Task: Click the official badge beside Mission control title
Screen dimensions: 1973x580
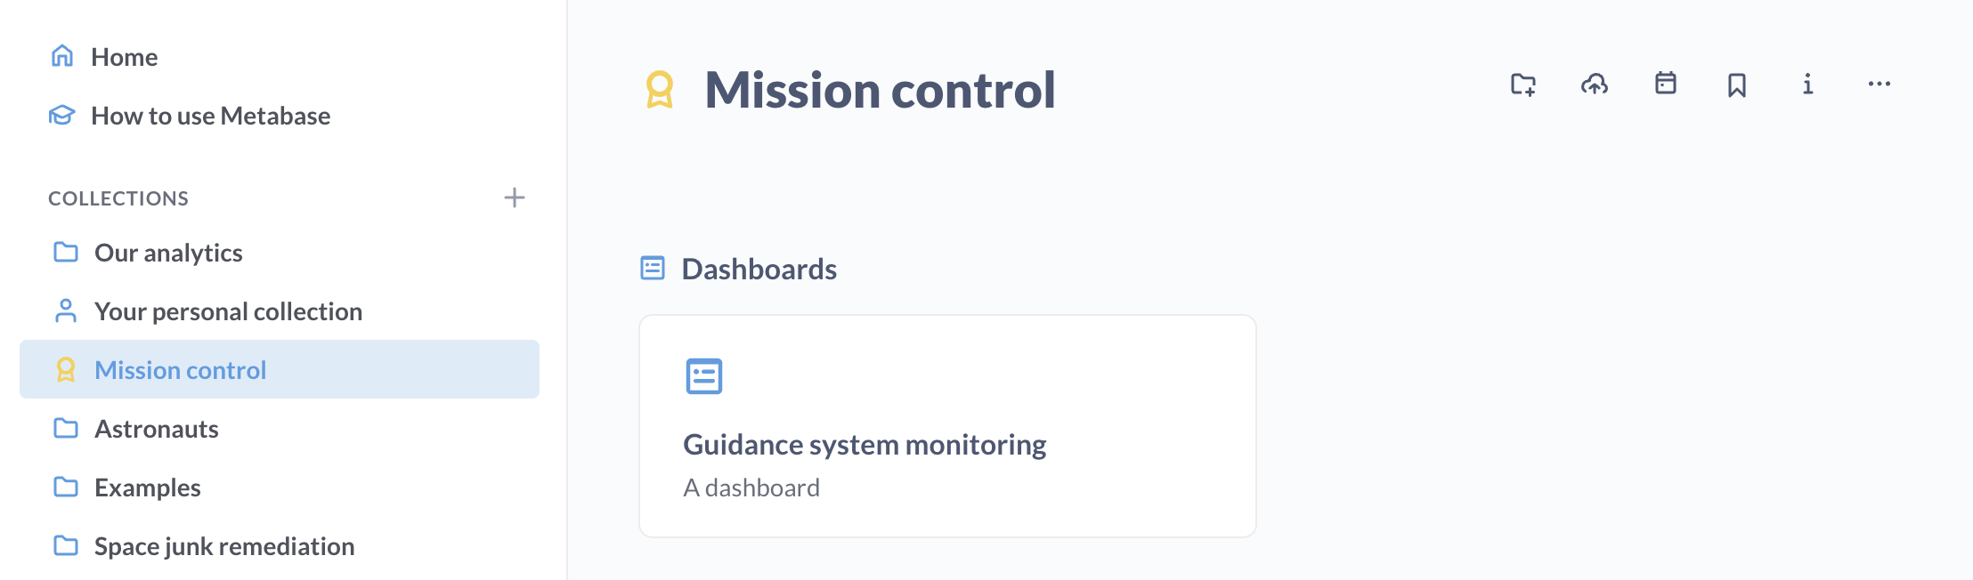Action: [x=660, y=90]
